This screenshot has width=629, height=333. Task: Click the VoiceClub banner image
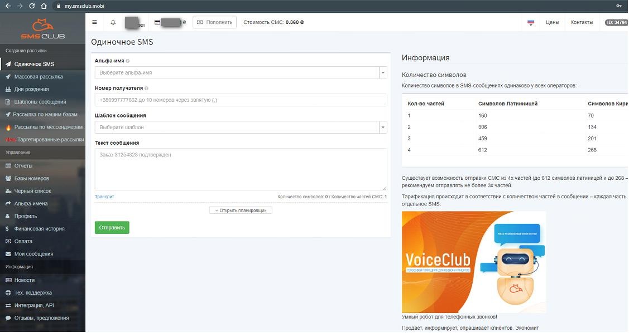point(474,262)
